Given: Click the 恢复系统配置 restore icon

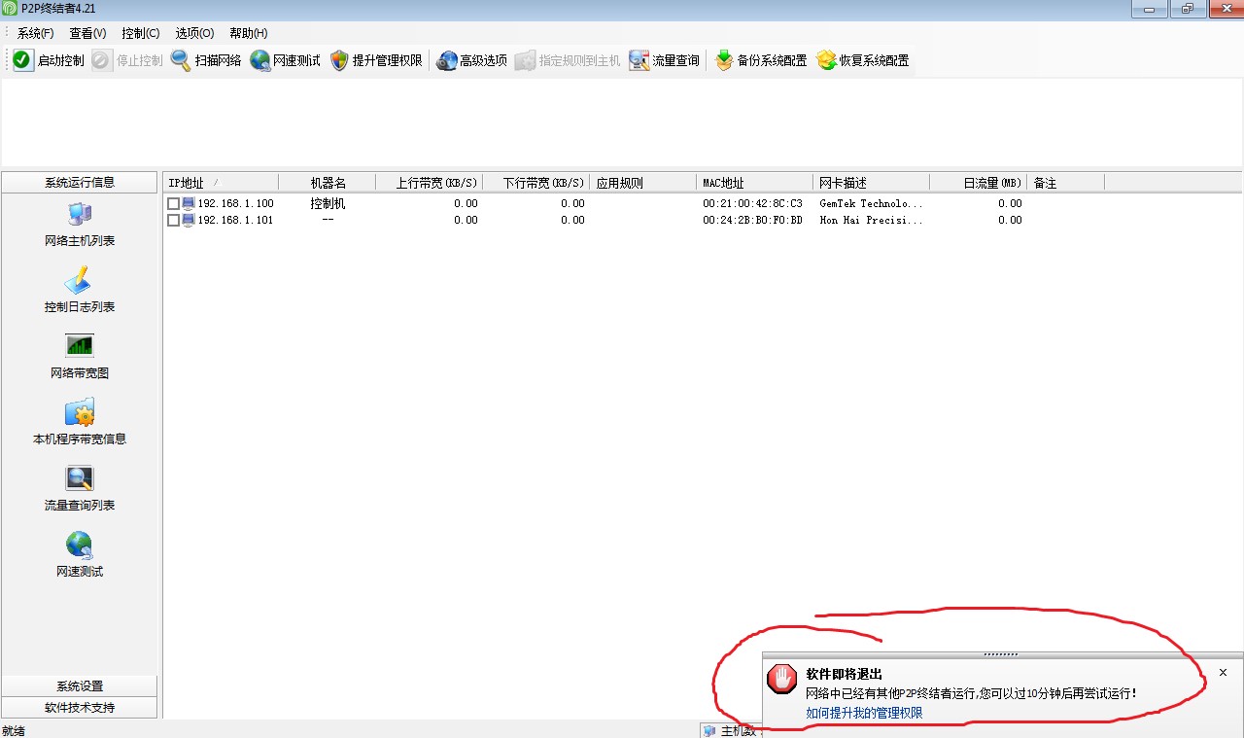Looking at the screenshot, I should coord(826,60).
